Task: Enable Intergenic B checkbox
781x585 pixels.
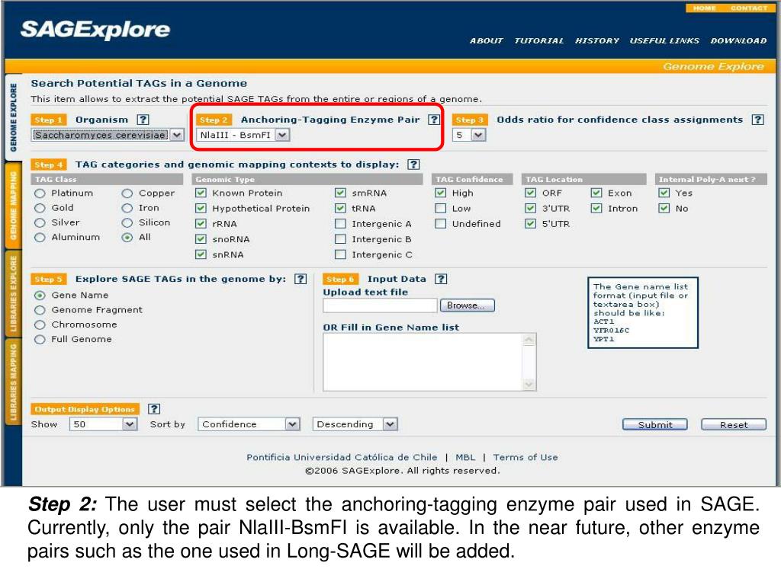Action: click(341, 239)
